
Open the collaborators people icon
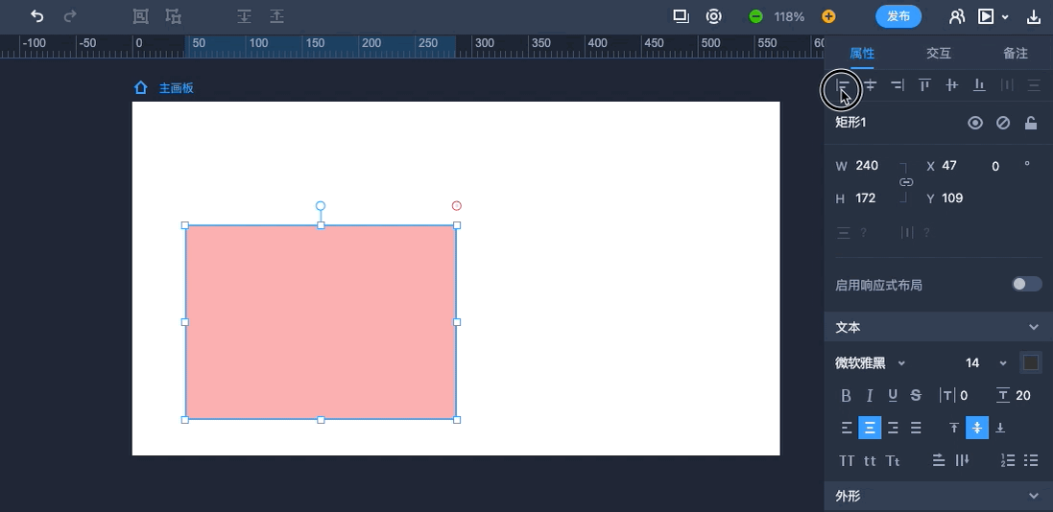coord(956,16)
